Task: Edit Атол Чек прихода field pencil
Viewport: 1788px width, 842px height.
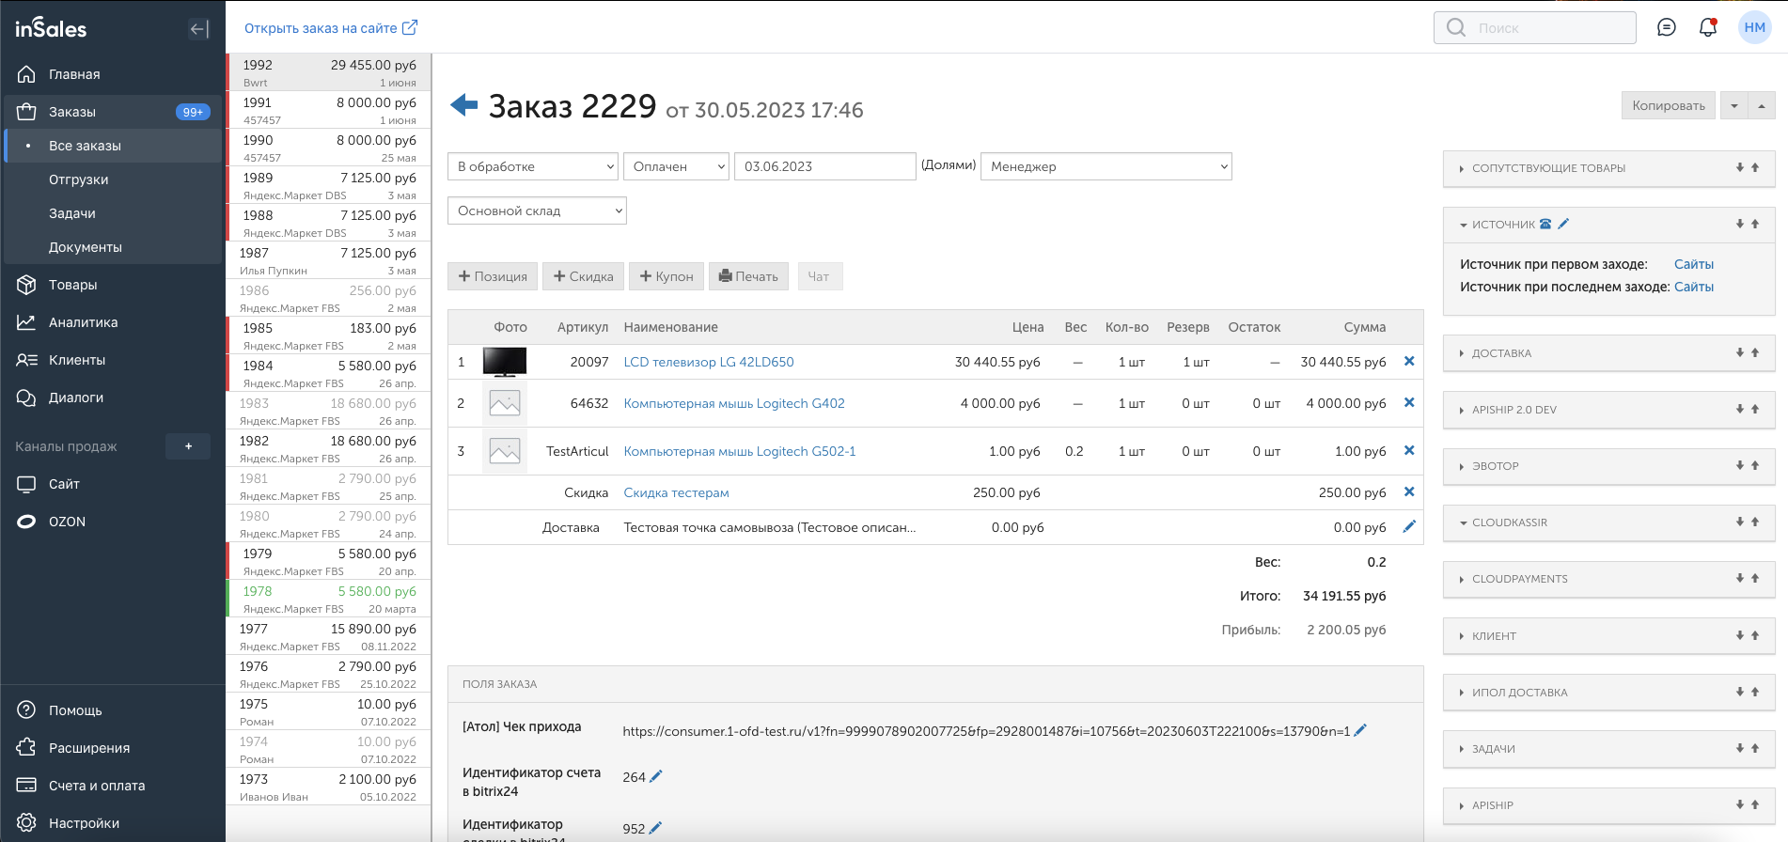Action: tap(1360, 730)
